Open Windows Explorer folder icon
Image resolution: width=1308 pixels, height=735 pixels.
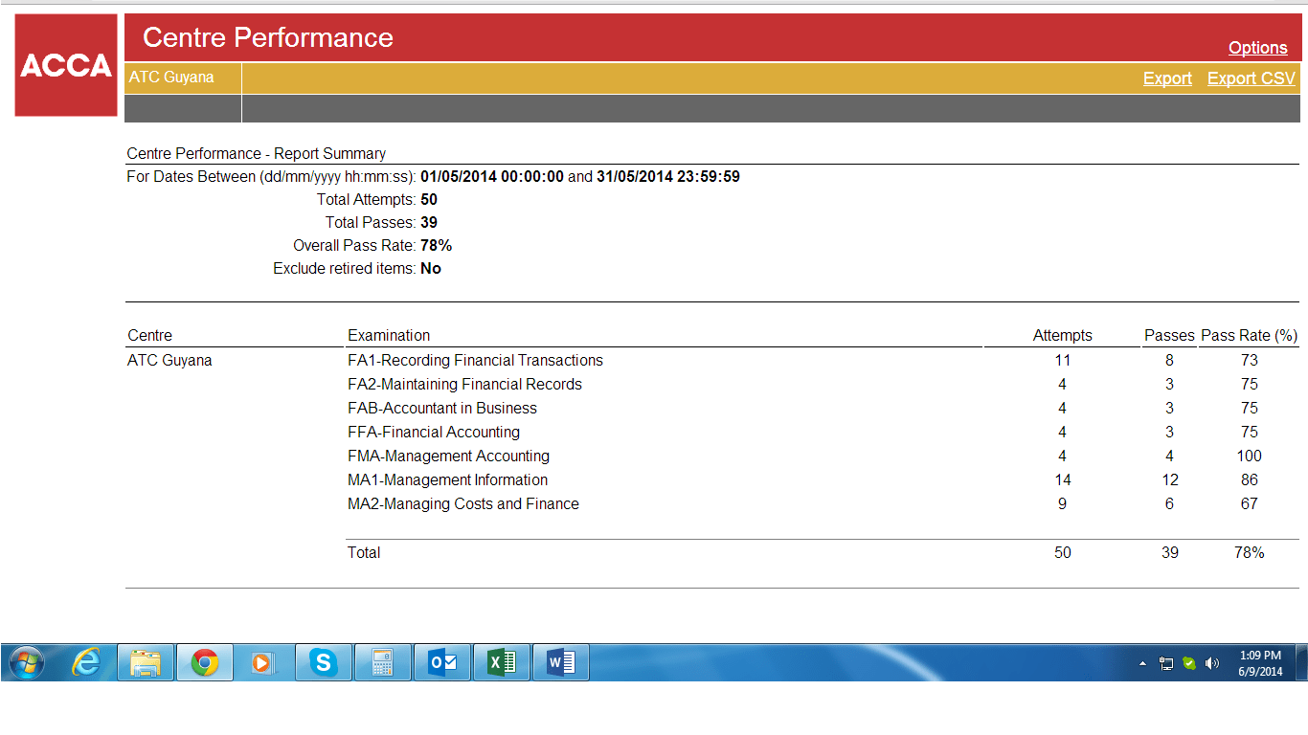tap(146, 662)
